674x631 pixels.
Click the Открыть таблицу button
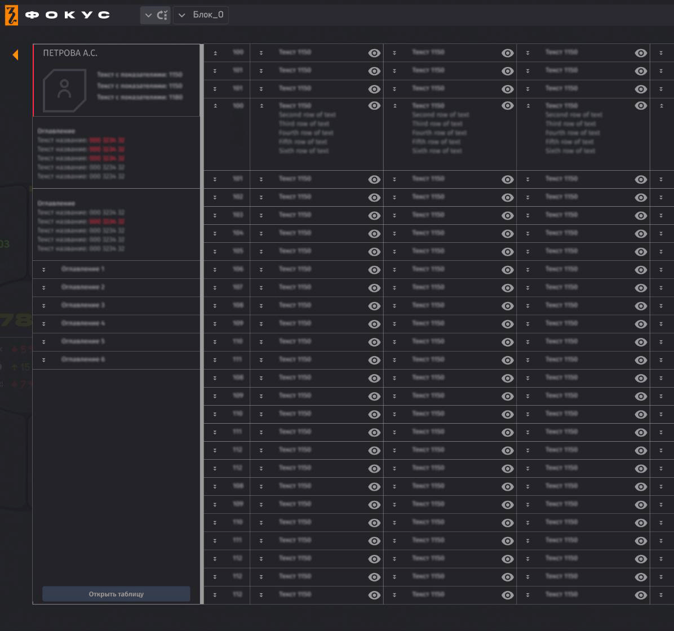coord(116,594)
